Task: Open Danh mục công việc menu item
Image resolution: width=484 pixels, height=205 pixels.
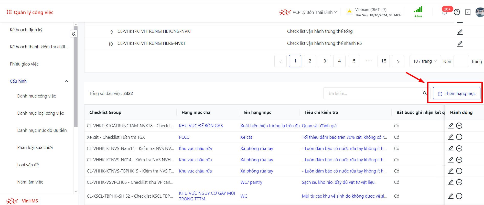Action: tap(37, 96)
